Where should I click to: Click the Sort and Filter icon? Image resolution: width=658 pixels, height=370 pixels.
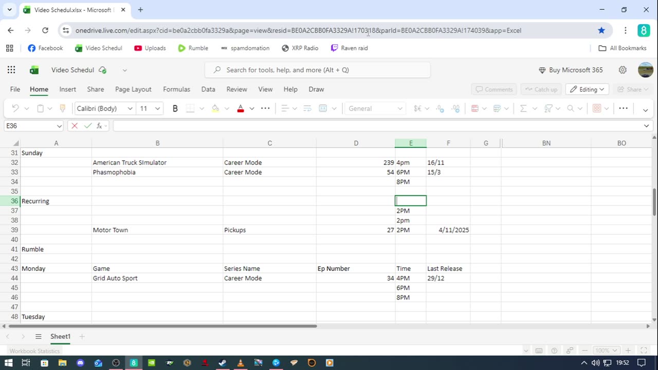click(549, 108)
